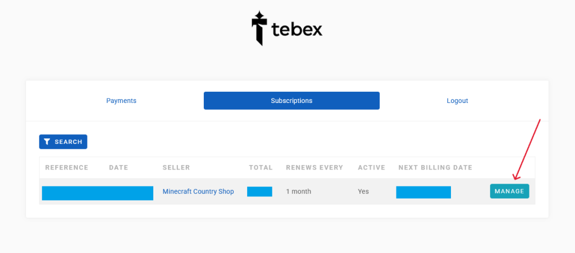Select the Subscriptions tab
Viewport: 575px width, 253px height.
tap(291, 101)
